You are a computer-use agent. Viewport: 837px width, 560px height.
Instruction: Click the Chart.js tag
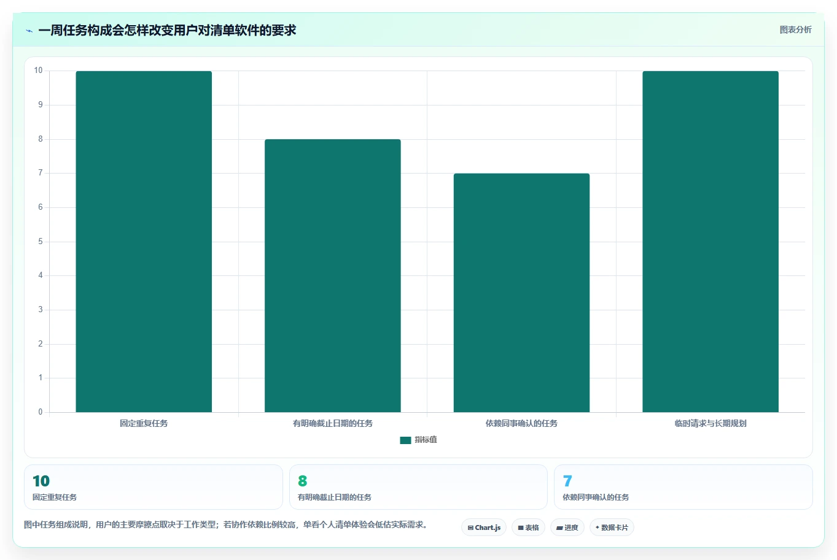tap(484, 527)
